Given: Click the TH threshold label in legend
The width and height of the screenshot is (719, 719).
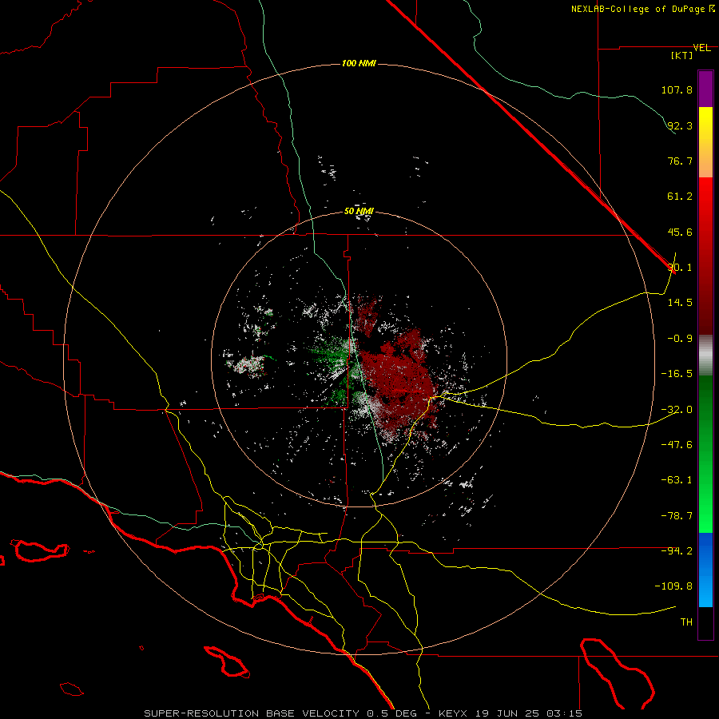Looking at the screenshot, I should click(686, 622).
